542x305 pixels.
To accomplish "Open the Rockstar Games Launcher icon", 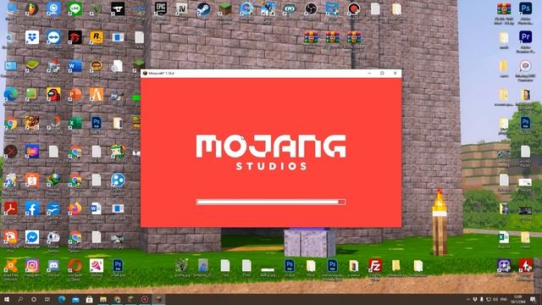I will click(x=96, y=37).
